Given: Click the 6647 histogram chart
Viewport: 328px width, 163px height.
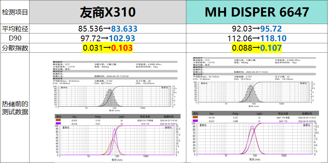Looking at the screenshot, I should pyautogui.click(x=253, y=92).
